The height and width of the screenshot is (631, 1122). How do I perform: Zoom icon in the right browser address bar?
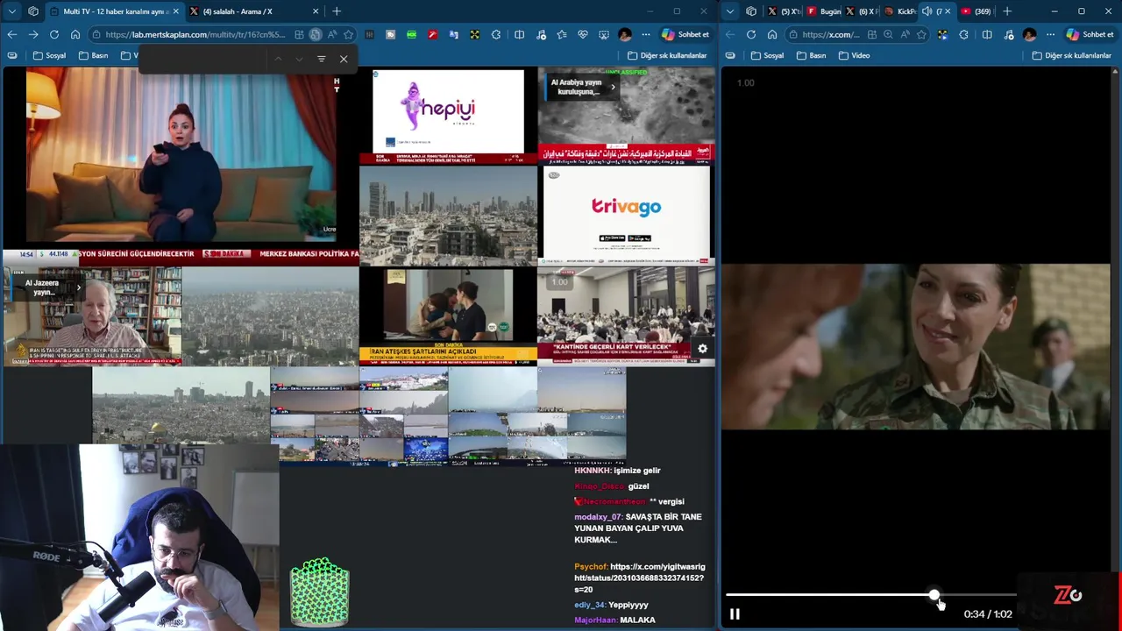pyautogui.click(x=888, y=34)
